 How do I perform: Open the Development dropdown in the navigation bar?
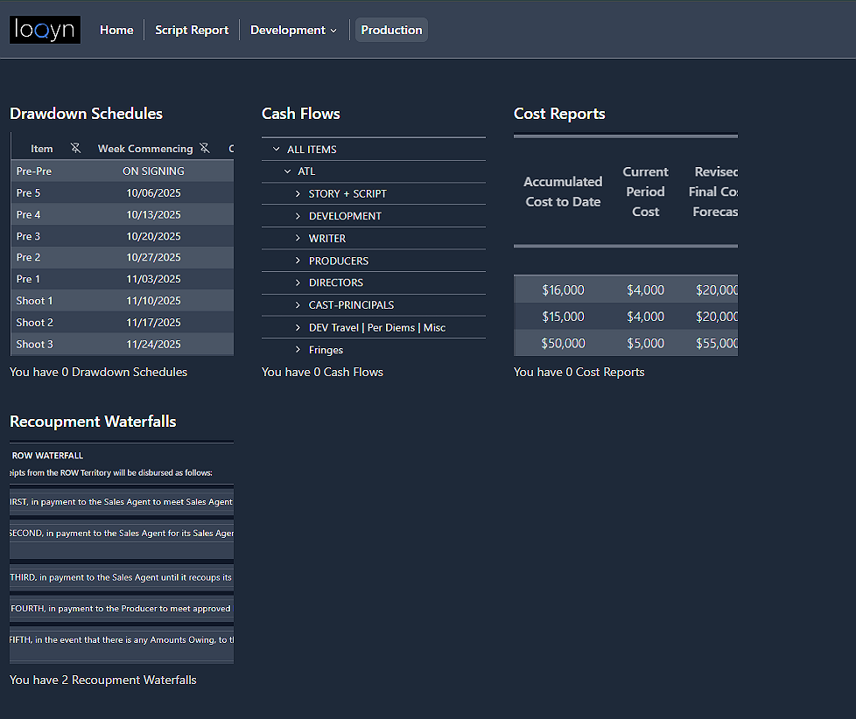[293, 29]
